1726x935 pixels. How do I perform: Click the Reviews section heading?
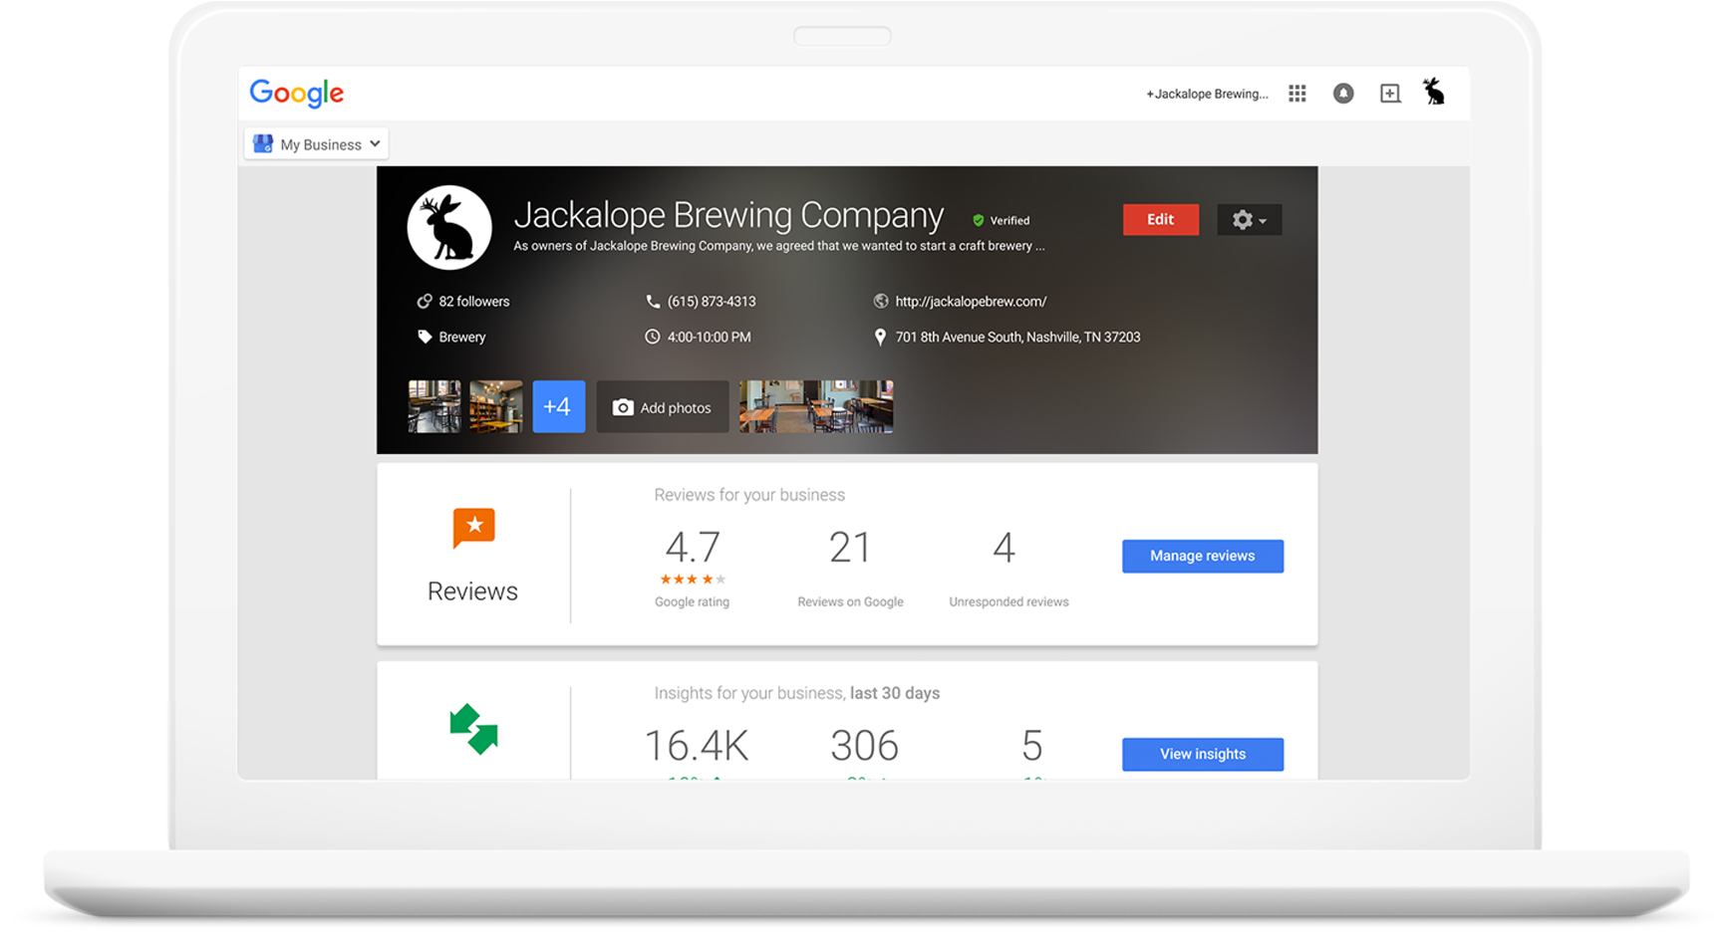point(472,591)
